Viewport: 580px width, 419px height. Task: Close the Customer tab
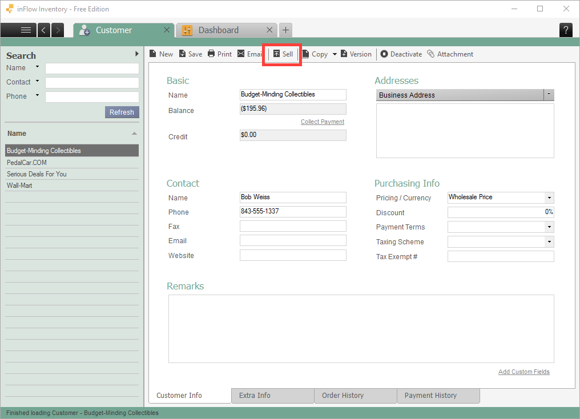point(167,30)
